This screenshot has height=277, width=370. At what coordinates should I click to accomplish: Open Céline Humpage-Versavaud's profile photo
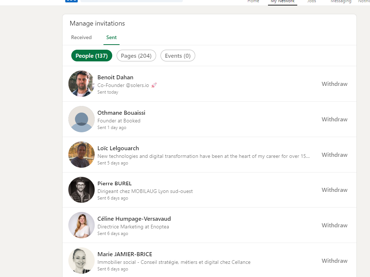point(82,225)
